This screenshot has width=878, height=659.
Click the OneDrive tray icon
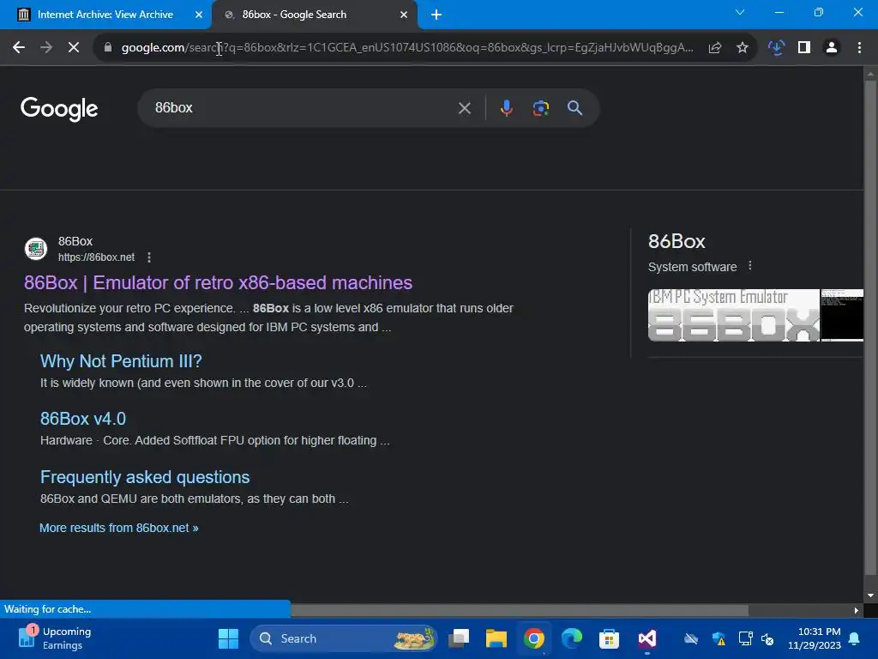[691, 638]
